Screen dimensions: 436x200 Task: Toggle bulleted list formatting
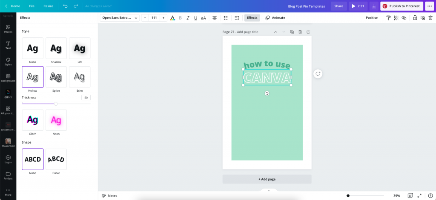226,18
